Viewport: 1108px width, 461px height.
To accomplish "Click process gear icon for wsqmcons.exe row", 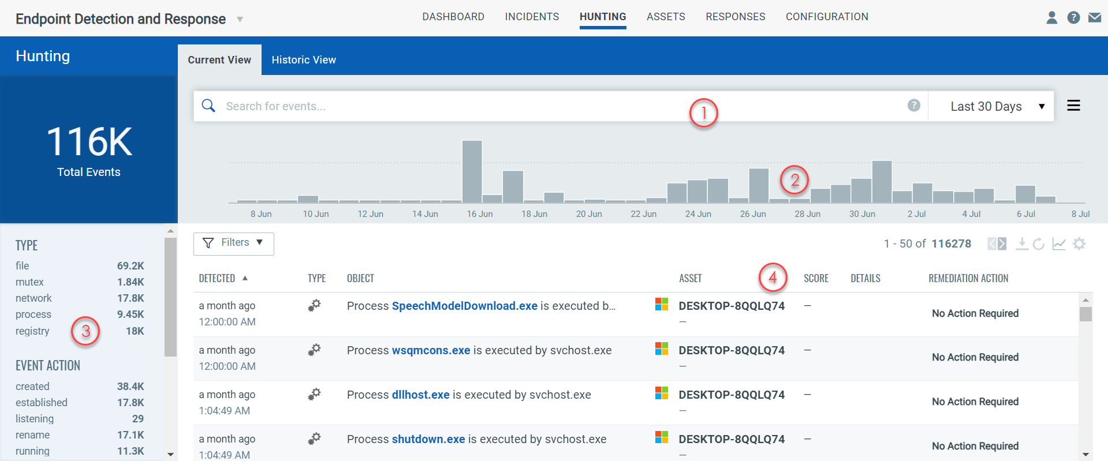I will 314,350.
